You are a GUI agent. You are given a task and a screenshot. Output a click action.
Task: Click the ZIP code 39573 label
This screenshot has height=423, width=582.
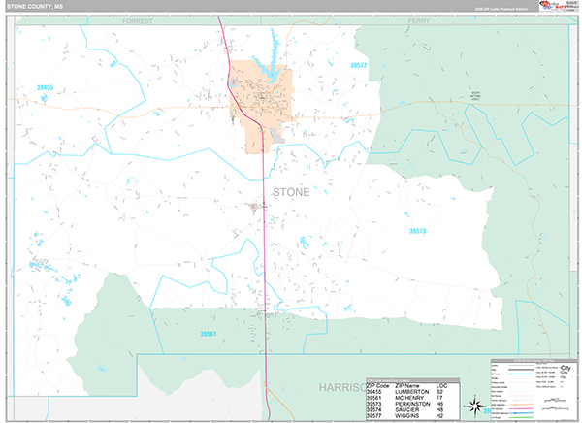pos(418,231)
